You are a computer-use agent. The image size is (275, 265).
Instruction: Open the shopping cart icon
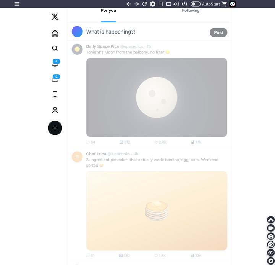(224, 4)
